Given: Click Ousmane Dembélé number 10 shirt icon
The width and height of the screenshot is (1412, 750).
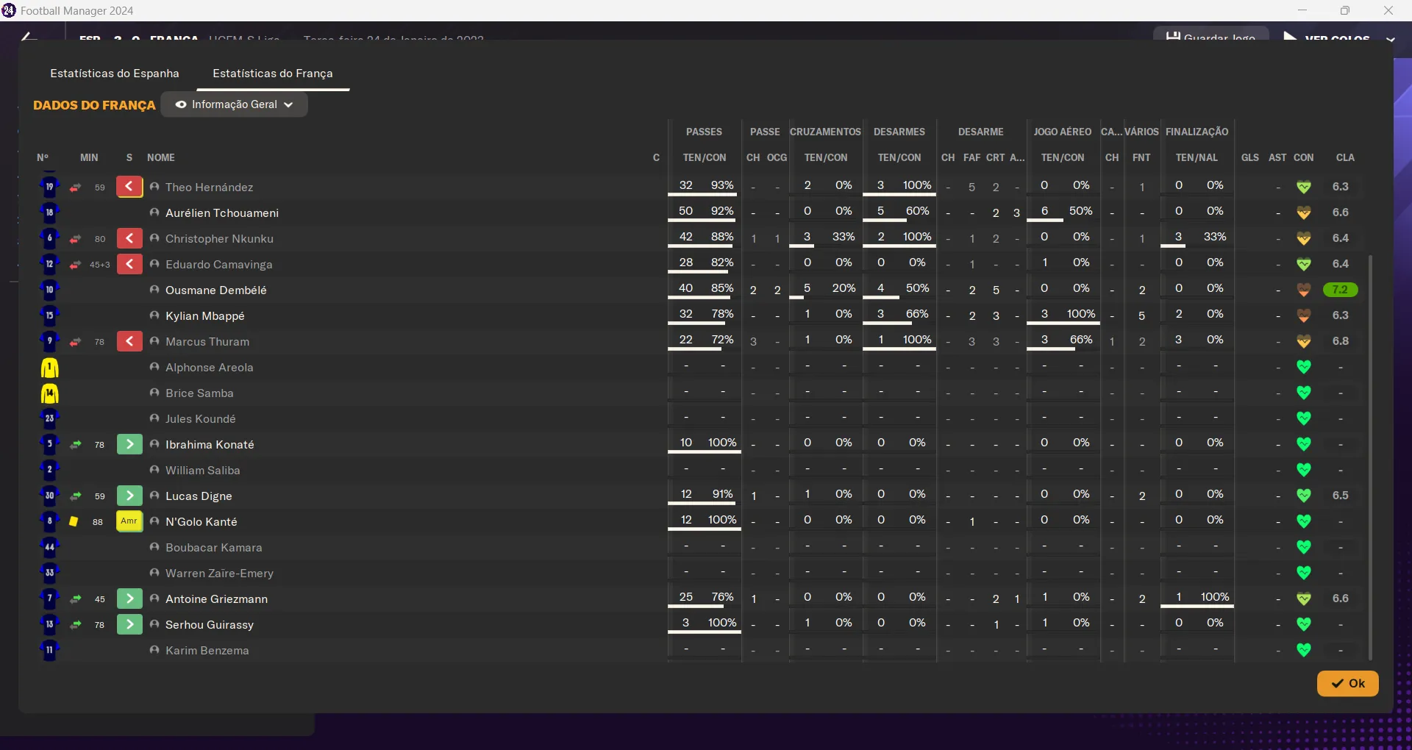Looking at the screenshot, I should pos(49,290).
